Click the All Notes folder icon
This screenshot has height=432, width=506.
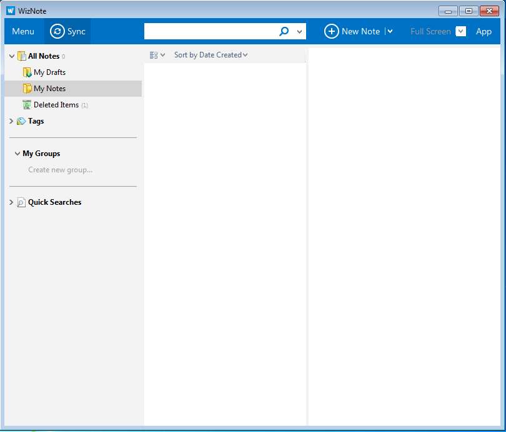(x=21, y=56)
